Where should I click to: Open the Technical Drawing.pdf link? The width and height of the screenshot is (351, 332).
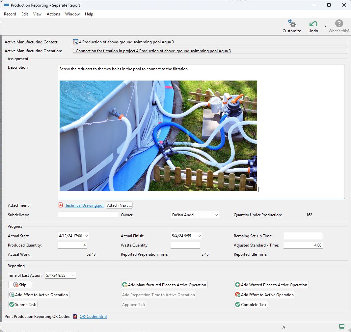[x=84, y=205]
